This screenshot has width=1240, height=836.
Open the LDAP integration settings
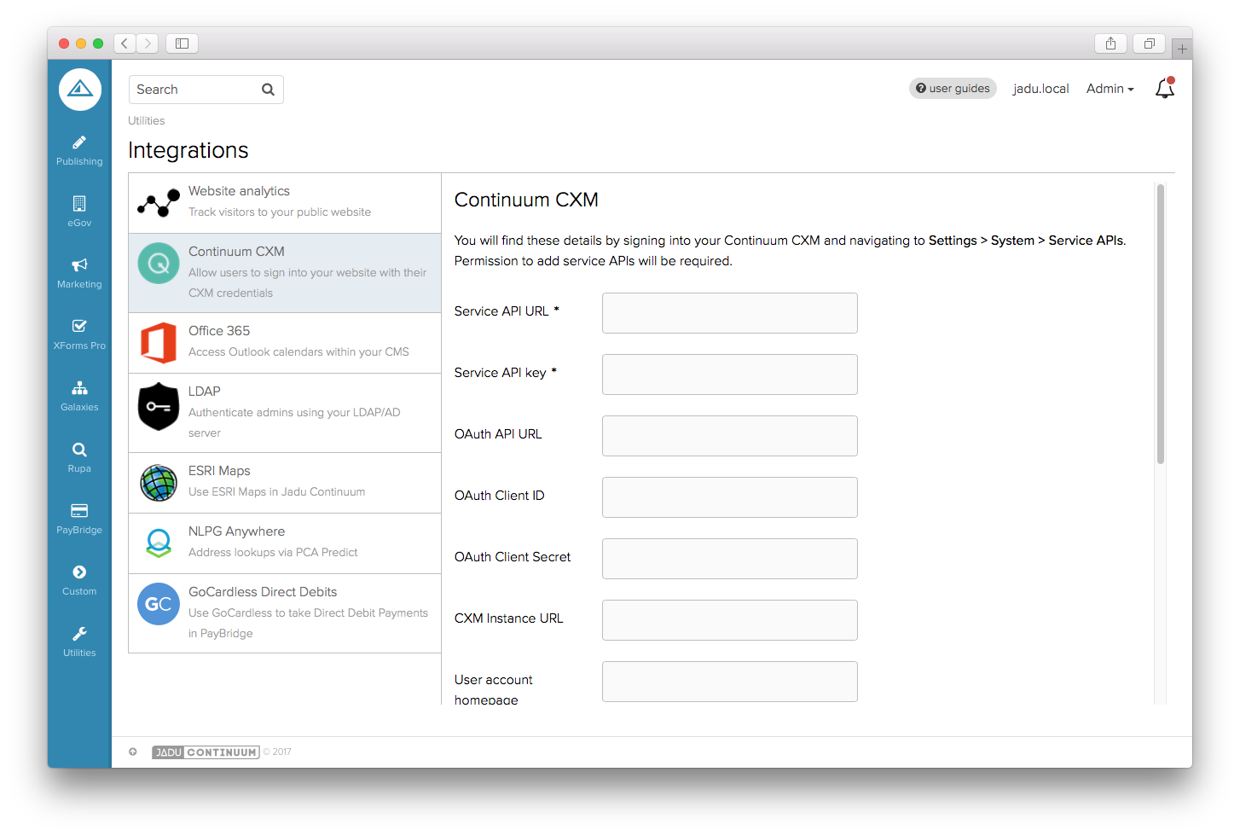coord(285,413)
